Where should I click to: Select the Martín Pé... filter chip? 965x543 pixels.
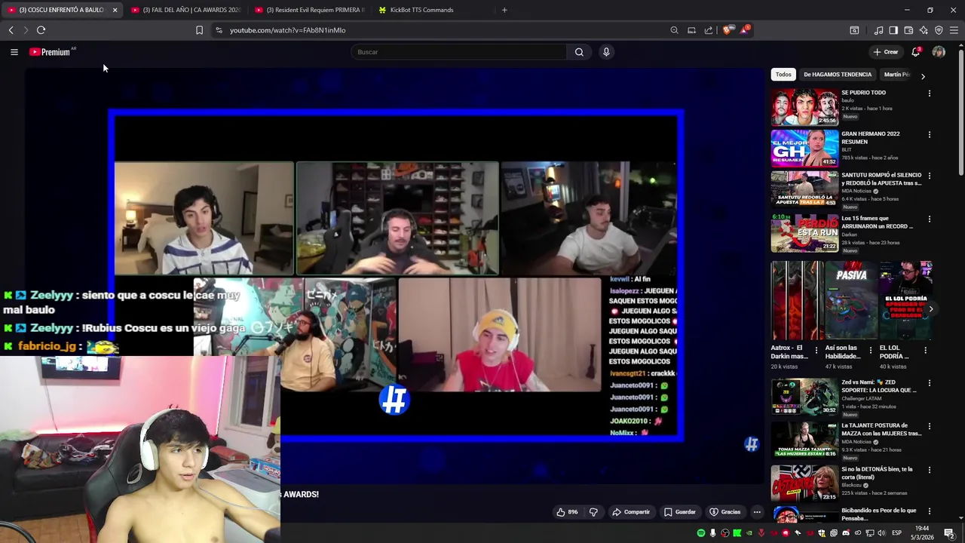pyautogui.click(x=896, y=75)
